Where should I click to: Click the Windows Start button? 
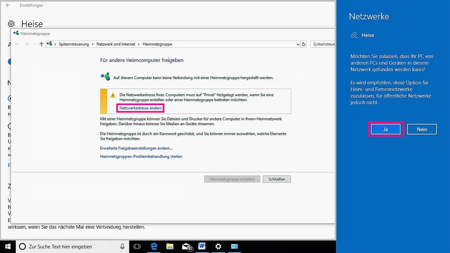7,246
